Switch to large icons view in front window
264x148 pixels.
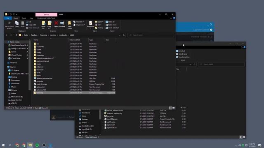point(174,108)
